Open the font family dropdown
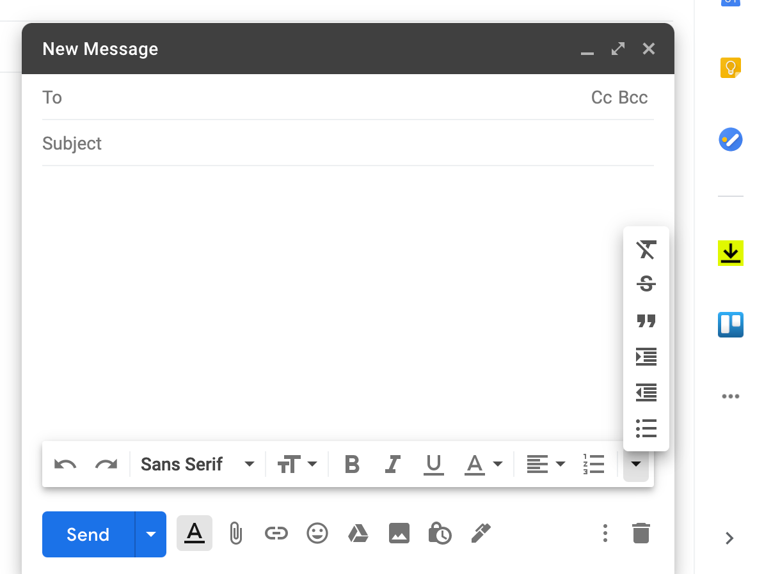This screenshot has width=764, height=574. pyautogui.click(x=192, y=464)
